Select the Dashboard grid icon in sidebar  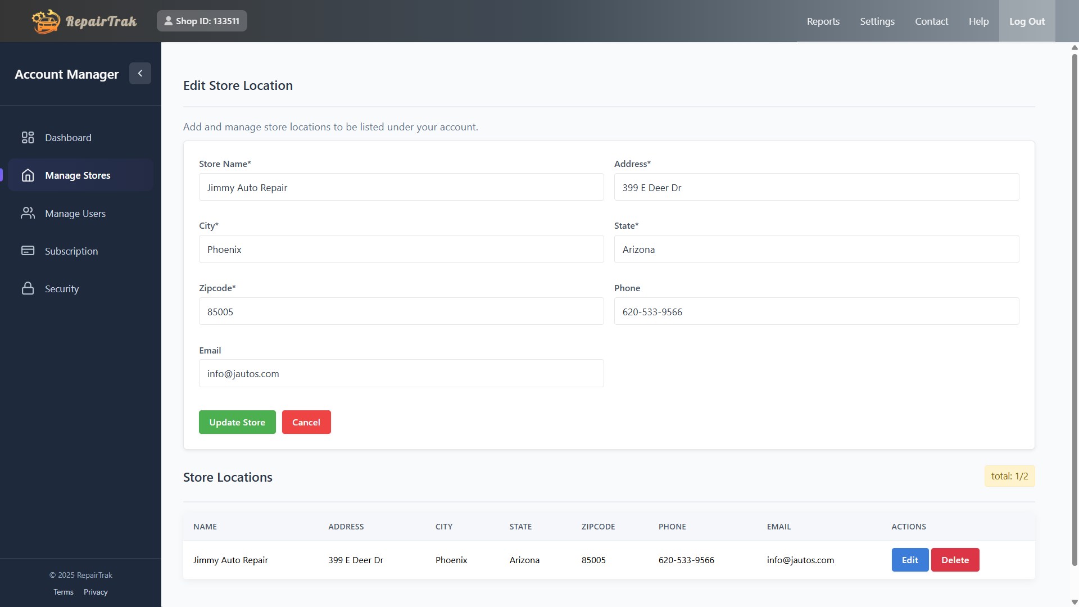point(28,137)
